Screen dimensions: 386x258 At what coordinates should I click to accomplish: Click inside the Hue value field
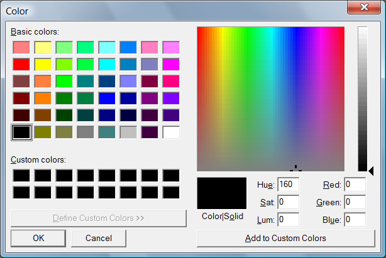[288, 185]
